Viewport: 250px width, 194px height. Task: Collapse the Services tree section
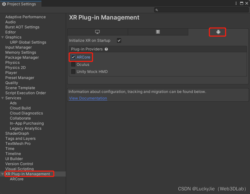pos(3,98)
